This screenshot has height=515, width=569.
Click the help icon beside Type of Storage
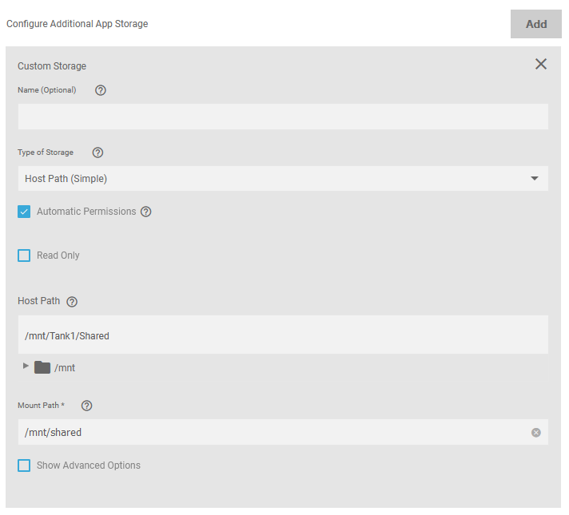(x=97, y=153)
